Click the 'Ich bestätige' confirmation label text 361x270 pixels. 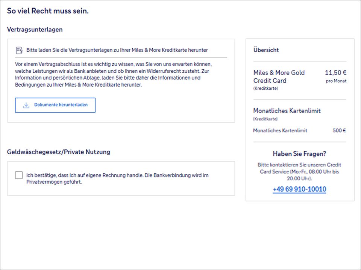tap(117, 178)
